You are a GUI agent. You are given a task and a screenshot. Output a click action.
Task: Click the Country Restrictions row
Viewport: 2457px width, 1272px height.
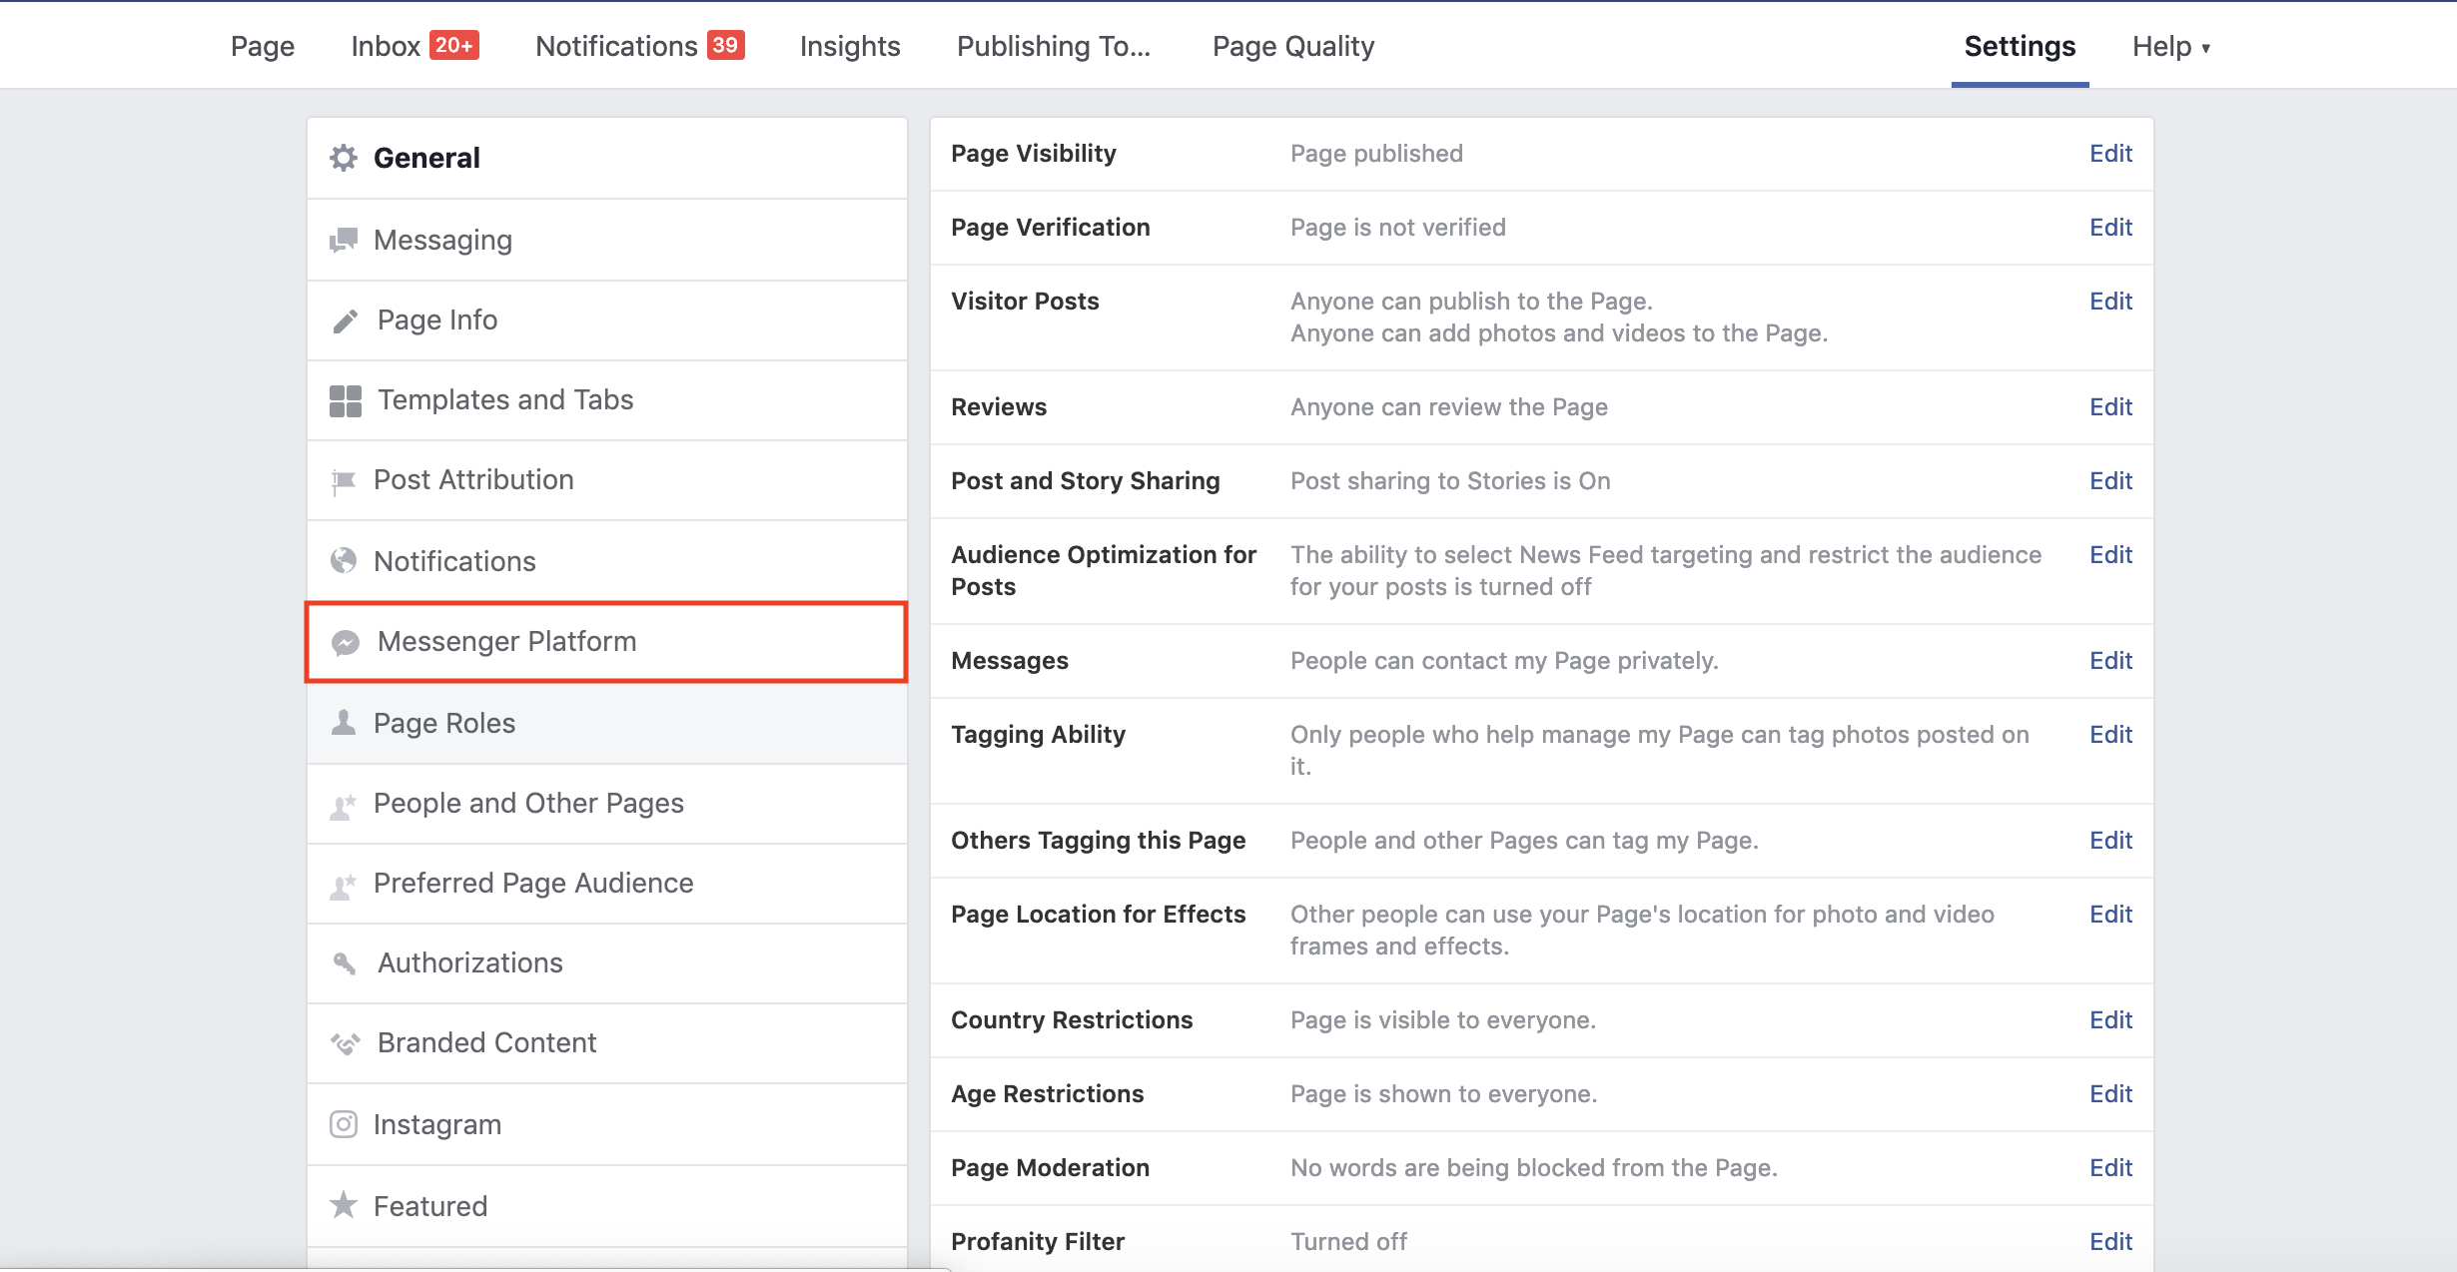pyautogui.click(x=1071, y=1019)
